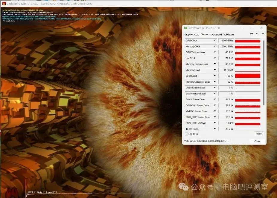Open the GPU-Z hamburger menu
Screen dimensions: 277x198
pos(263,34)
